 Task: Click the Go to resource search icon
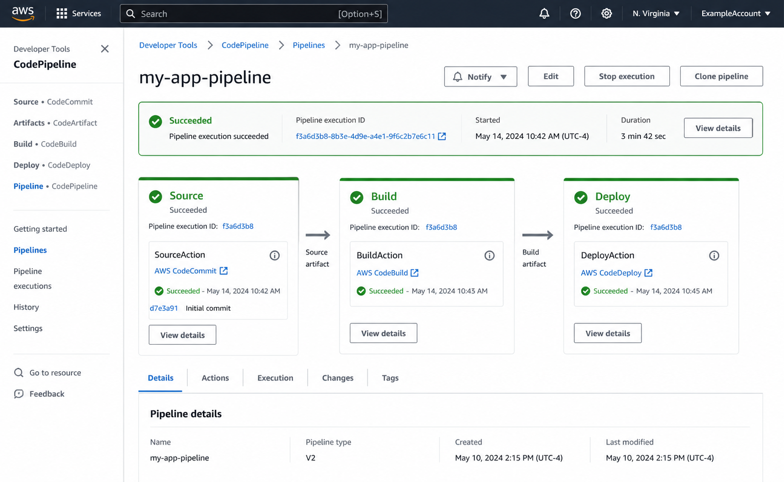tap(19, 373)
